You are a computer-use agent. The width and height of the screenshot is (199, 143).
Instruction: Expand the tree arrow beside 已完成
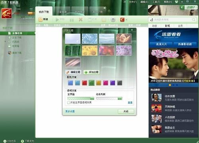5,42
